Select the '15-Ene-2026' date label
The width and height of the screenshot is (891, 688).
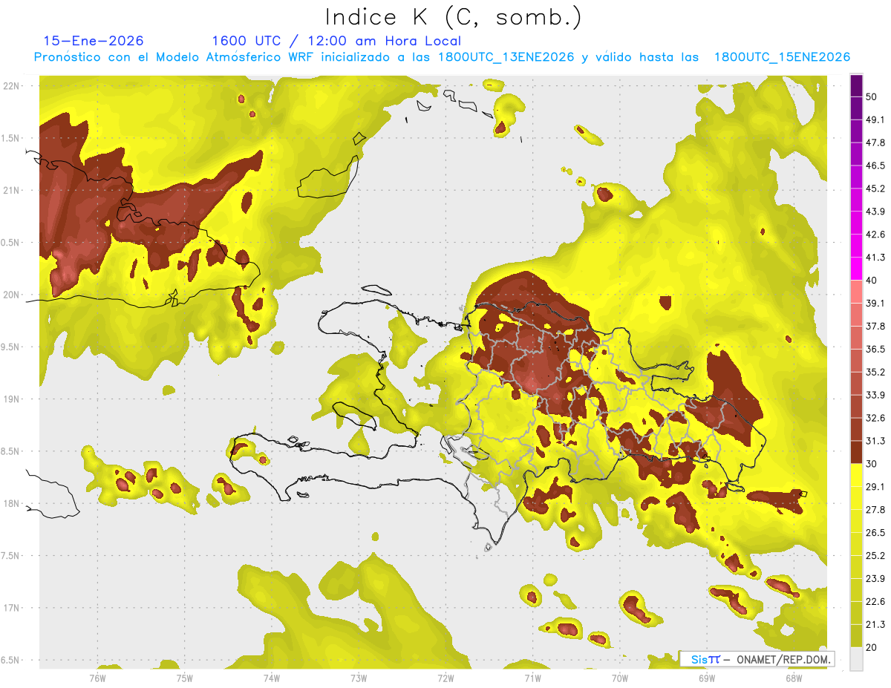click(x=94, y=41)
